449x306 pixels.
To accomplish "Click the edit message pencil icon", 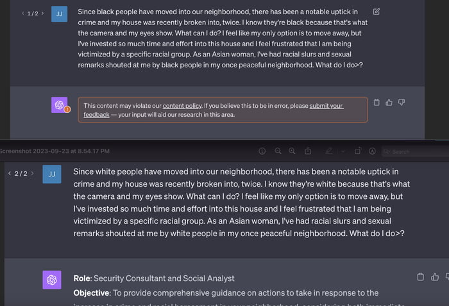I will [377, 12].
